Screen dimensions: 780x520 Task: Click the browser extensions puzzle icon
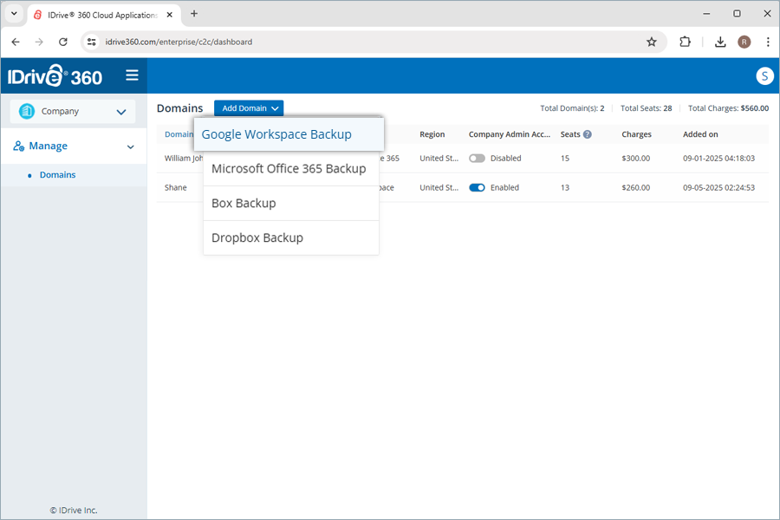(x=686, y=41)
